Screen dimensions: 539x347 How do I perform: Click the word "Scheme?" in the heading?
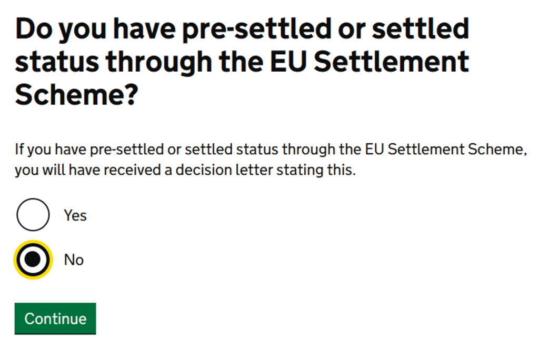click(76, 95)
